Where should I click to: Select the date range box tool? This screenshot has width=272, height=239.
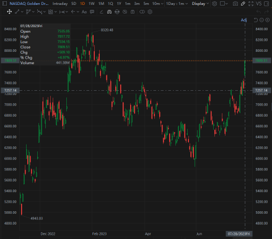click(x=51, y=12)
